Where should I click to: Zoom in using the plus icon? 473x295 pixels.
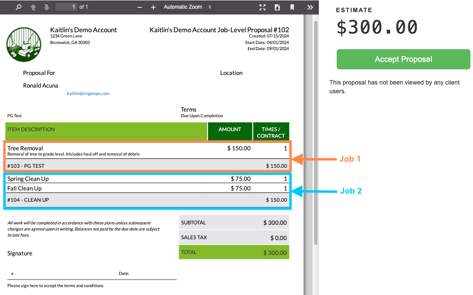pyautogui.click(x=153, y=7)
